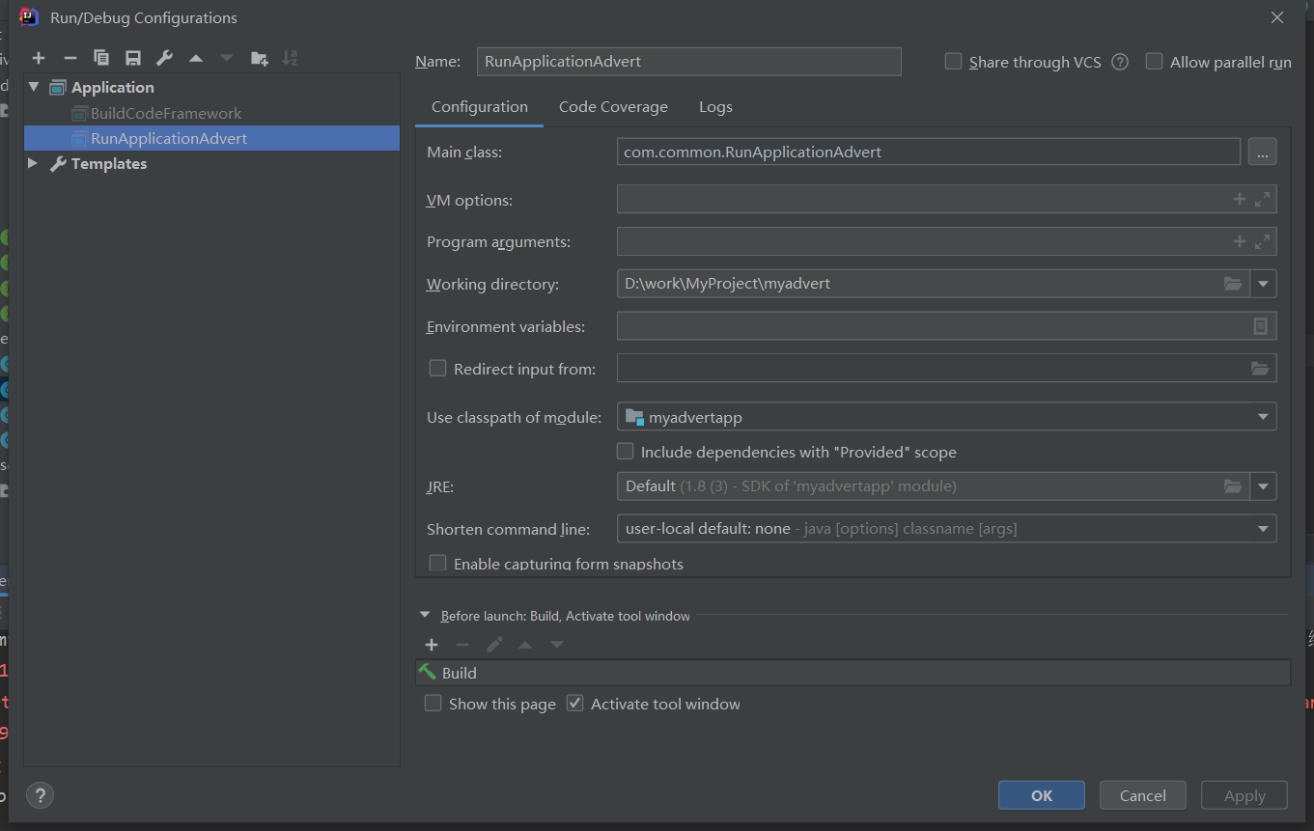Switch to the Logs tab
This screenshot has width=1314, height=831.
tap(715, 107)
